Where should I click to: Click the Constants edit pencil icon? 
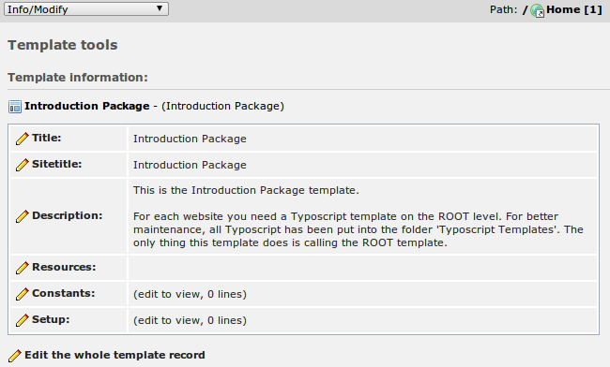23,294
